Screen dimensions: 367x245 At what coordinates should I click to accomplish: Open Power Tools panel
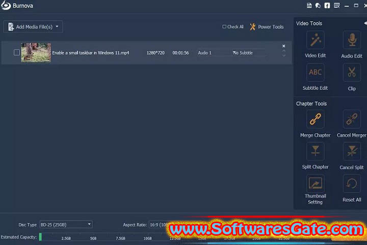pos(267,27)
